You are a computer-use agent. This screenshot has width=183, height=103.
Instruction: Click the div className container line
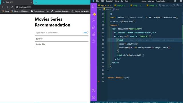point(127,29)
